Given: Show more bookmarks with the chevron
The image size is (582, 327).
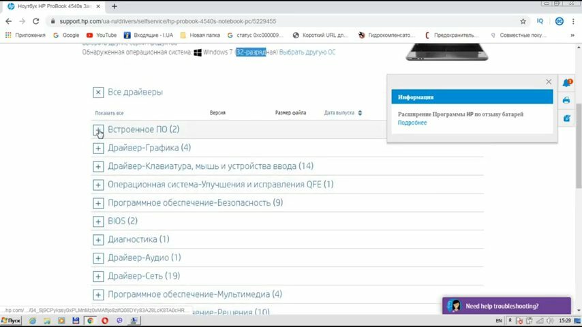Looking at the screenshot, I should click(572, 35).
